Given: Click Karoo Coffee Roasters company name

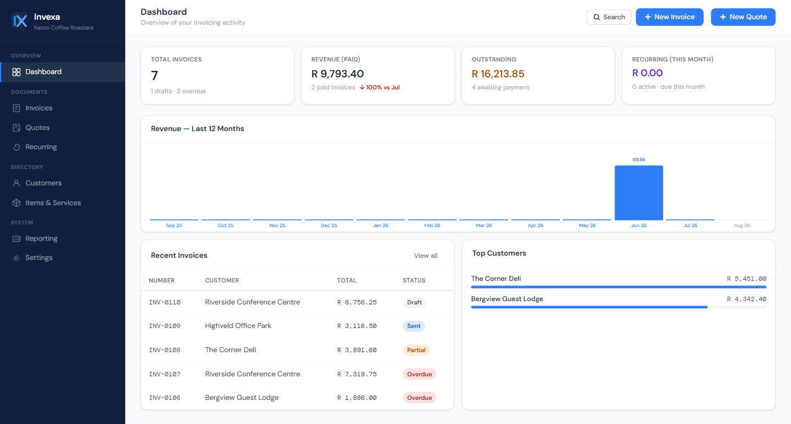Looking at the screenshot, I should coord(64,27).
